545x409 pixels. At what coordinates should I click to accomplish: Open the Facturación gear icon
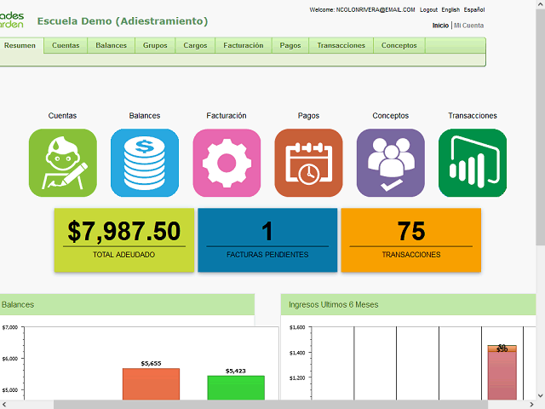coord(227,163)
